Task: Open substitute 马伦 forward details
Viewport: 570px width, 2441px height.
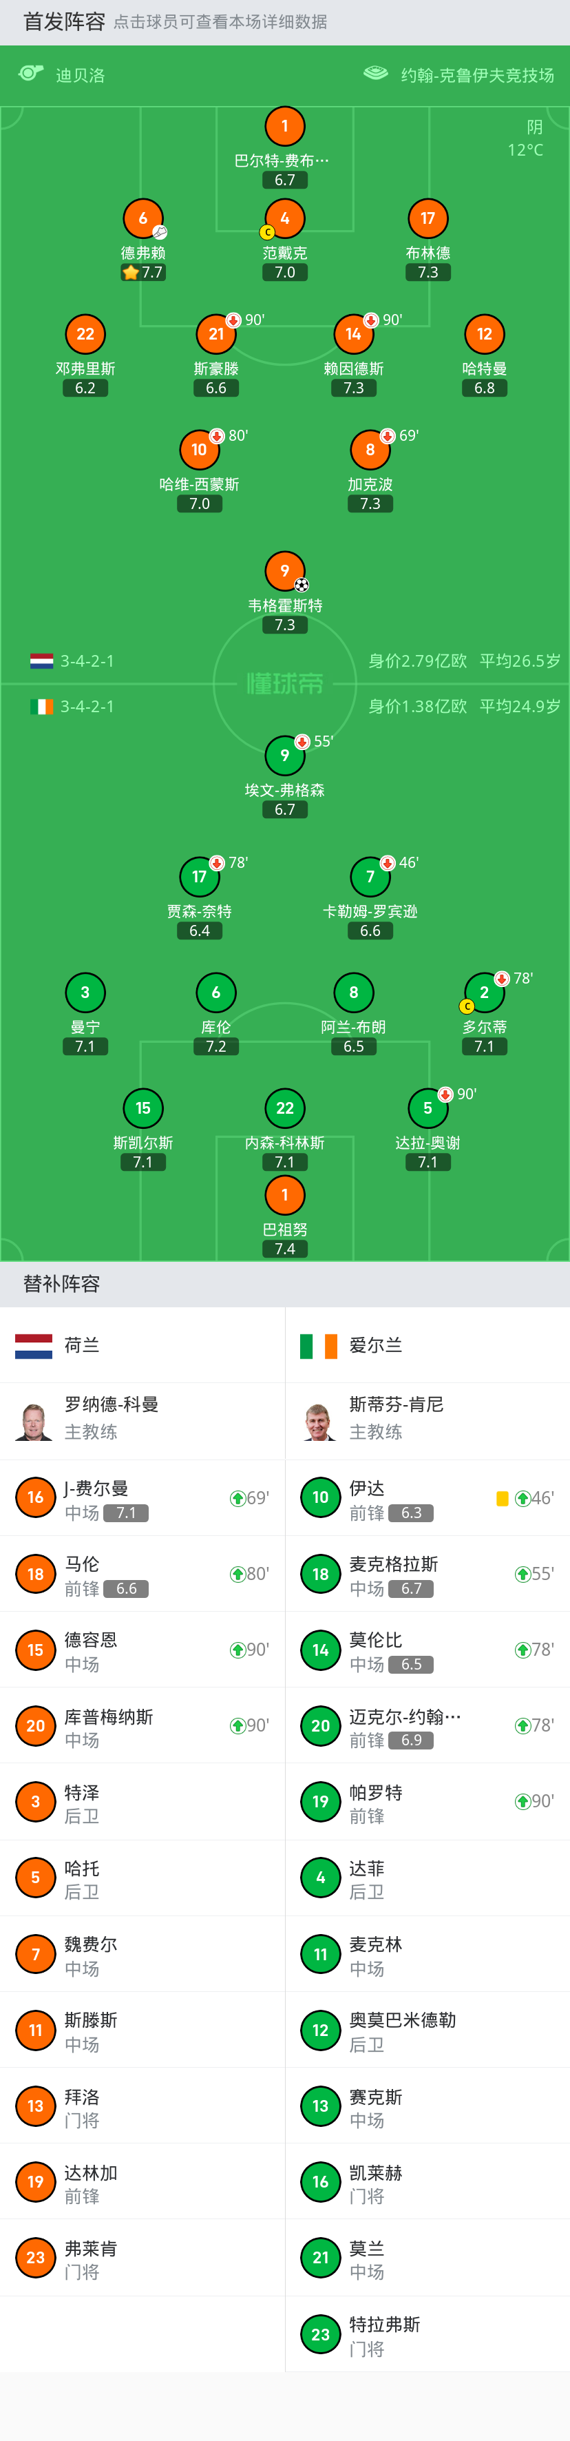Action: (142, 1574)
